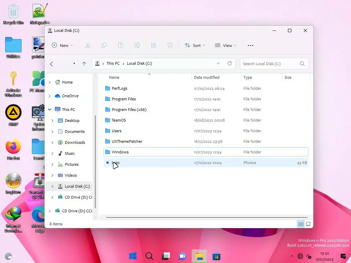Open the View dropdown menu
The height and width of the screenshot is (263, 351).
[x=226, y=46]
